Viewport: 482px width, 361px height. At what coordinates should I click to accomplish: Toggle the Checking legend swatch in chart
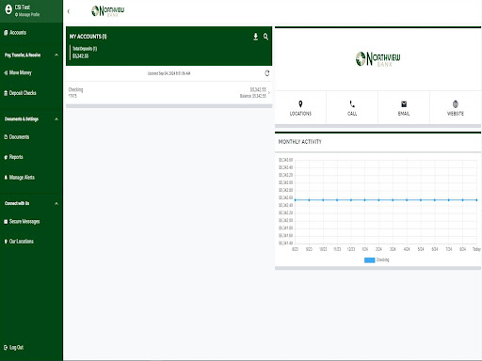click(370, 260)
